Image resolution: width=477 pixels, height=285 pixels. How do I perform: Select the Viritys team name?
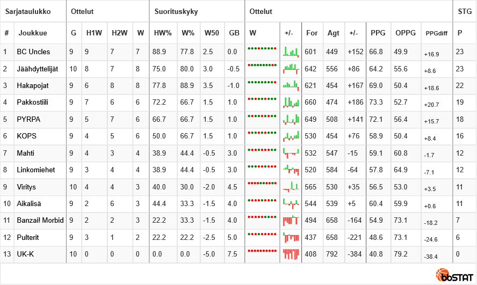click(26, 187)
